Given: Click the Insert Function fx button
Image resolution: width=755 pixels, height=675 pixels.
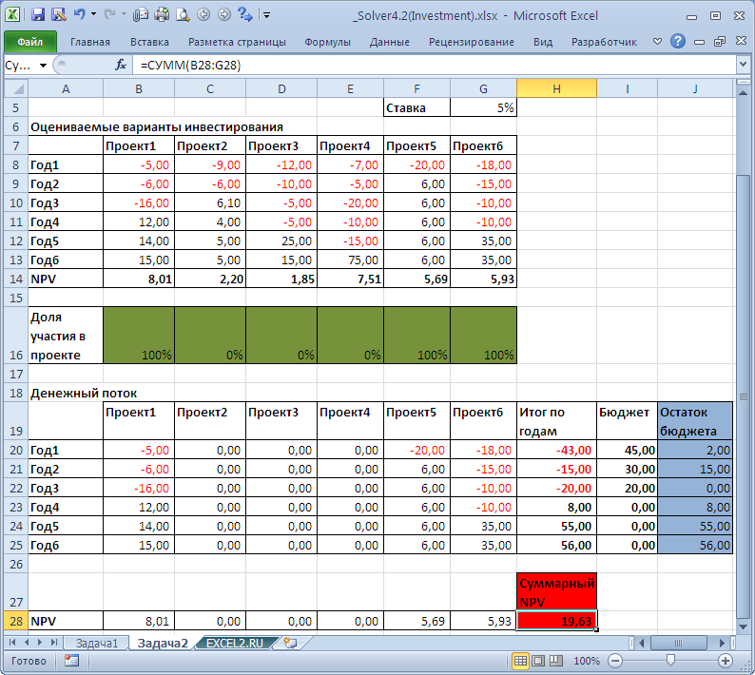Looking at the screenshot, I should [121, 65].
